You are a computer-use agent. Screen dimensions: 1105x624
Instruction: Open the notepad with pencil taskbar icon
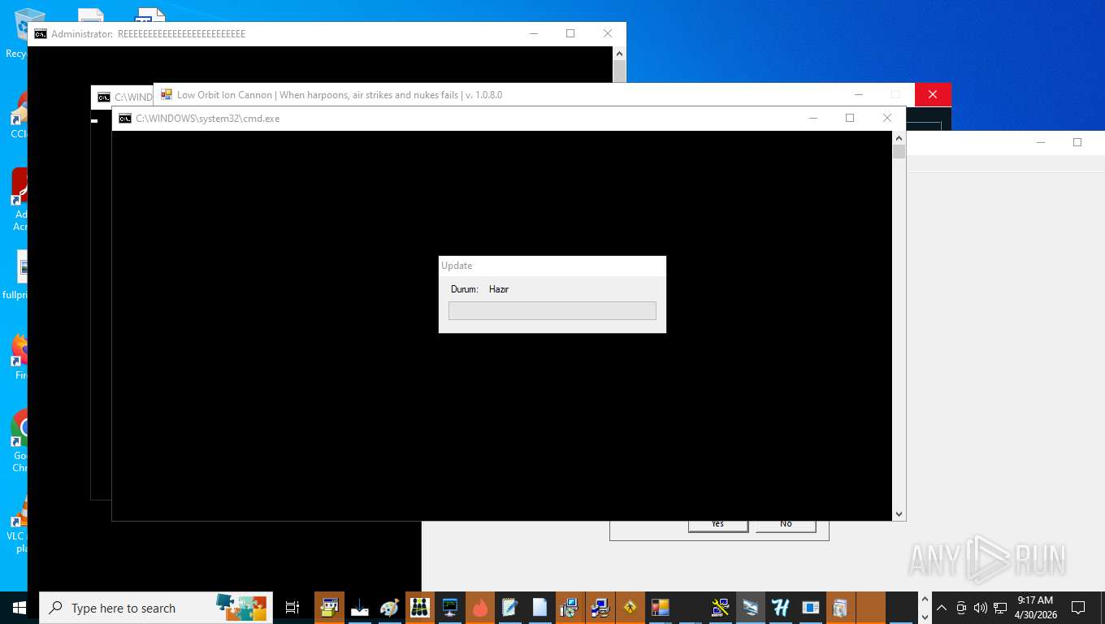(509, 608)
